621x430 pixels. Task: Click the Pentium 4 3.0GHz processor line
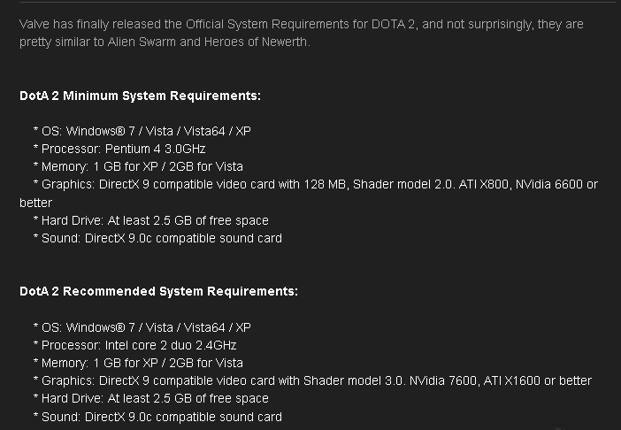pos(119,149)
